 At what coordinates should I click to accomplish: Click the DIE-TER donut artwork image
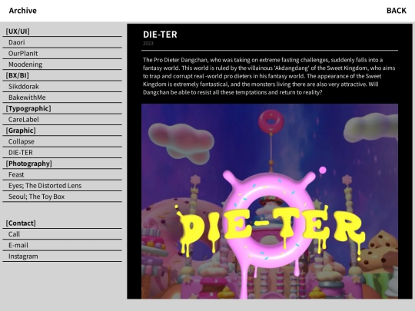click(270, 201)
